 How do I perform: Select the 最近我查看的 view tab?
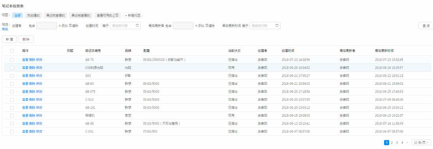coord(56,15)
